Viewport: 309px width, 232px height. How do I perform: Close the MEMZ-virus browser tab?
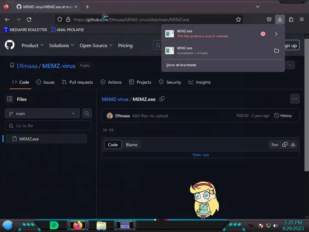(x=76, y=7)
